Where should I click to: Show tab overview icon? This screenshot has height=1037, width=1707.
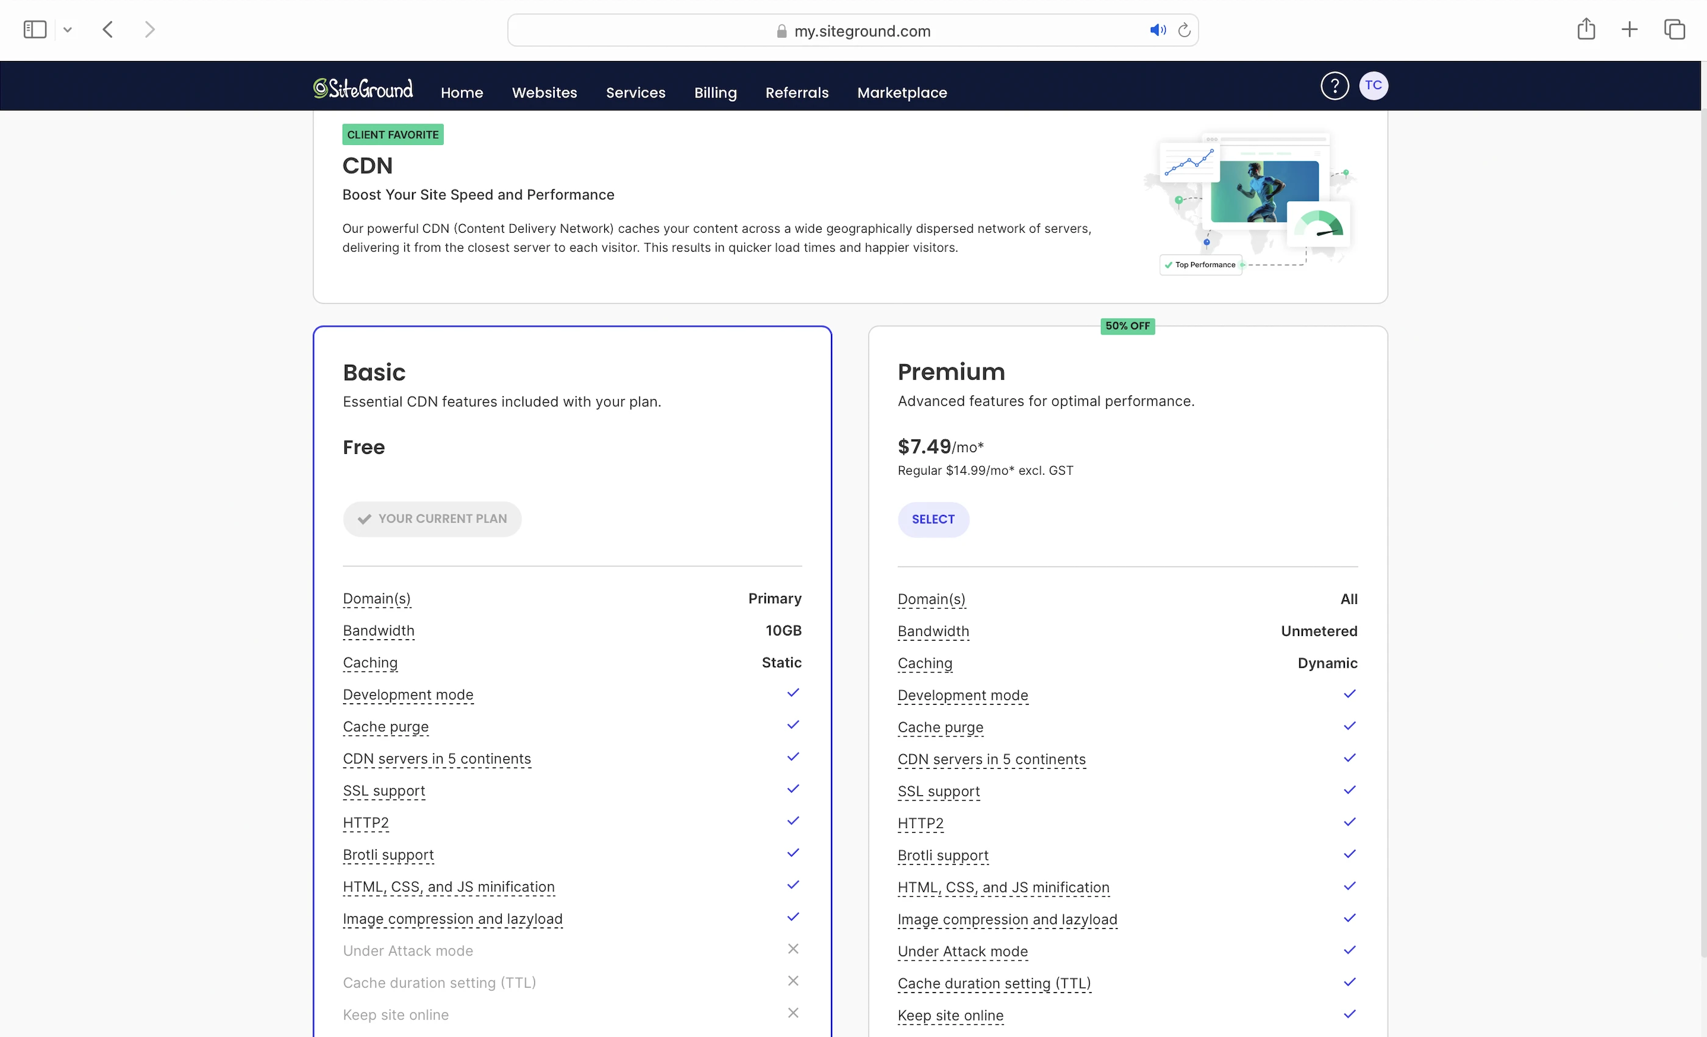[x=1673, y=30]
